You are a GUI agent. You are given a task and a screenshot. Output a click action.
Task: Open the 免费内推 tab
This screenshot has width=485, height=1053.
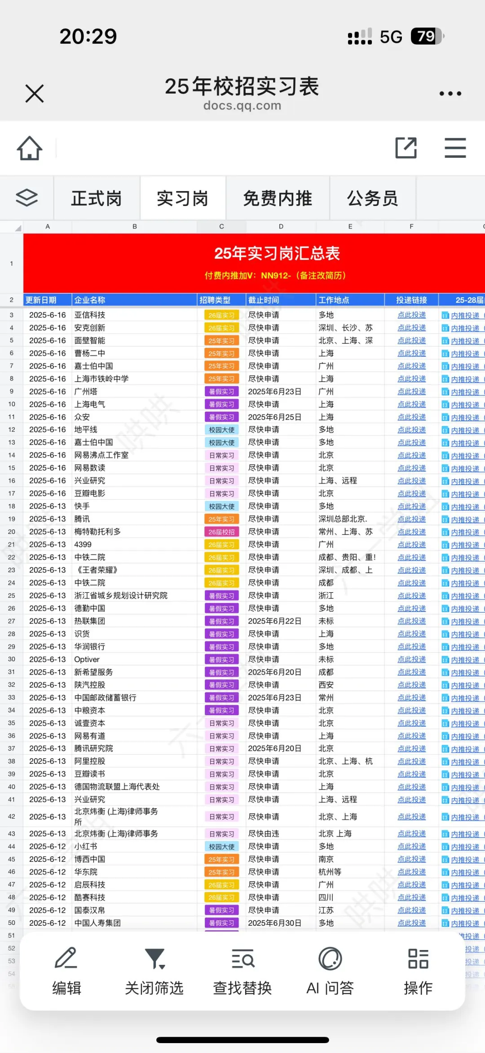(x=278, y=198)
